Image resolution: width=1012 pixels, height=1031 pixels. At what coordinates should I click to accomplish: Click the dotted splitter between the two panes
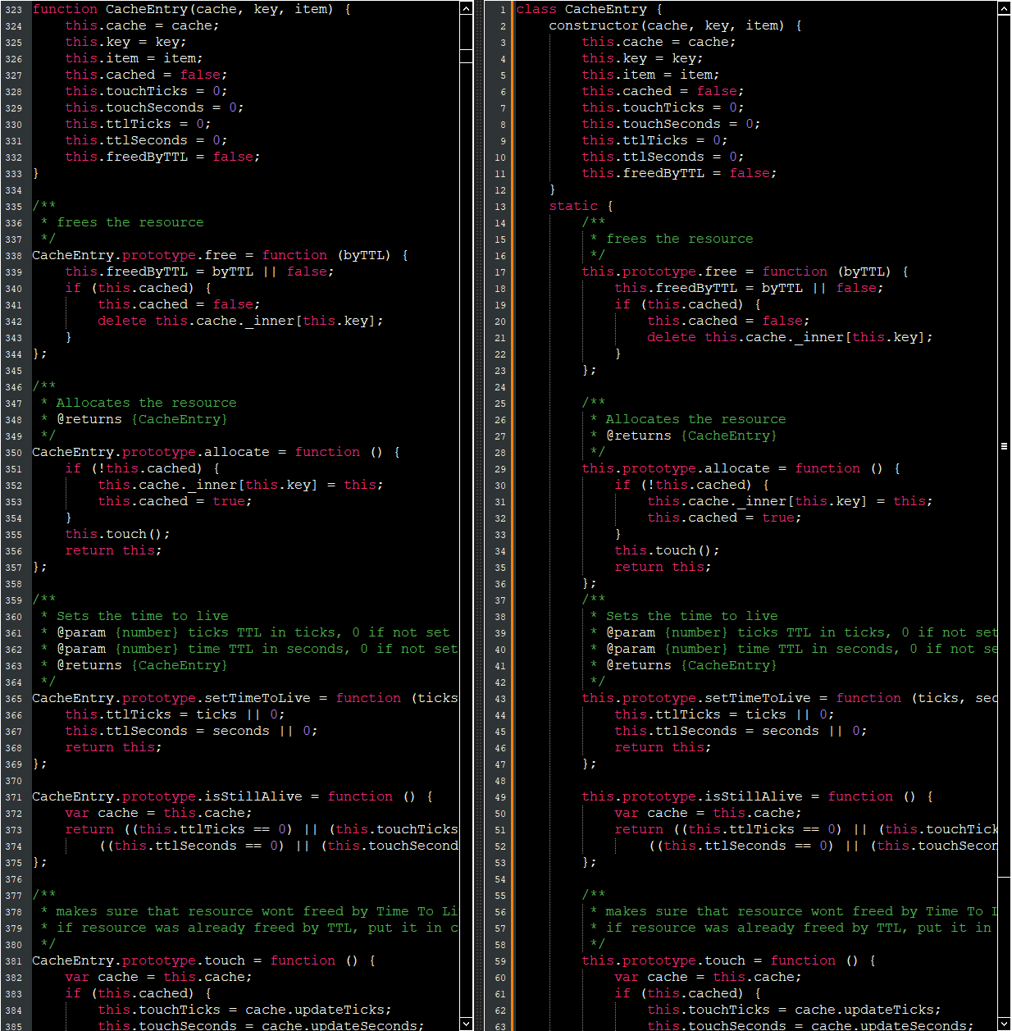click(x=479, y=515)
